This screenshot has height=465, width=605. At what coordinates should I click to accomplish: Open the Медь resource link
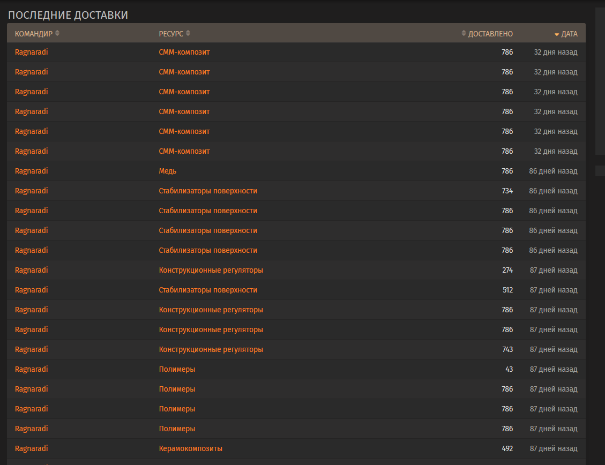[167, 171]
